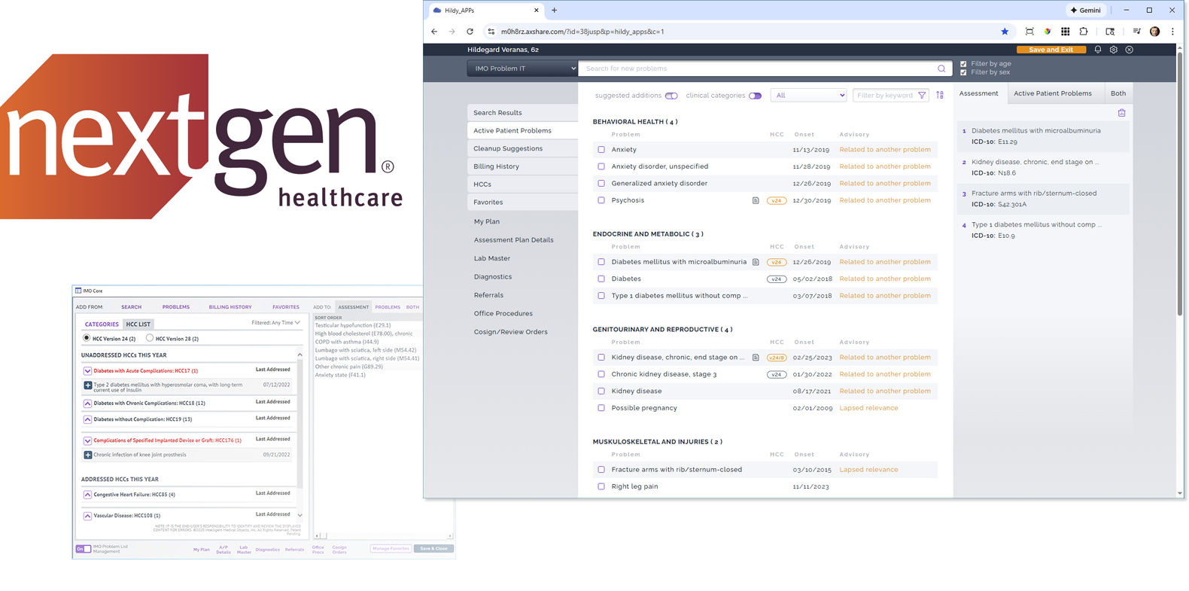Open a new browser tab
This screenshot has height=591, width=1189.
555,11
